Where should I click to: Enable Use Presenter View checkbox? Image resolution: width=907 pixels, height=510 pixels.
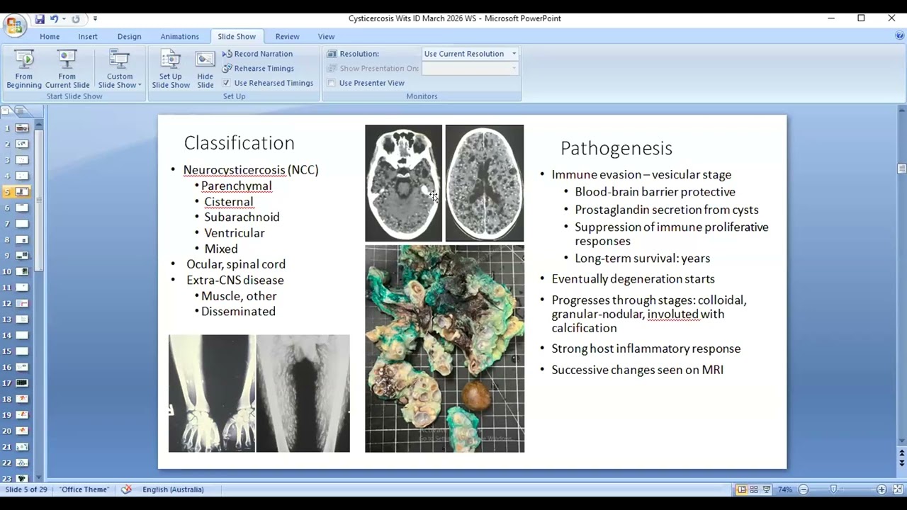point(331,83)
